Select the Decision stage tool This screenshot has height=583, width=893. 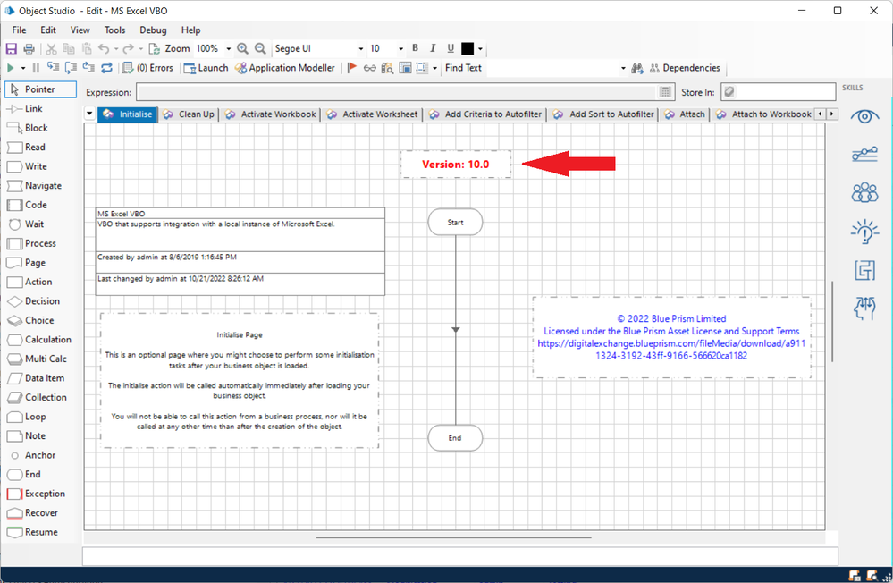(x=34, y=301)
